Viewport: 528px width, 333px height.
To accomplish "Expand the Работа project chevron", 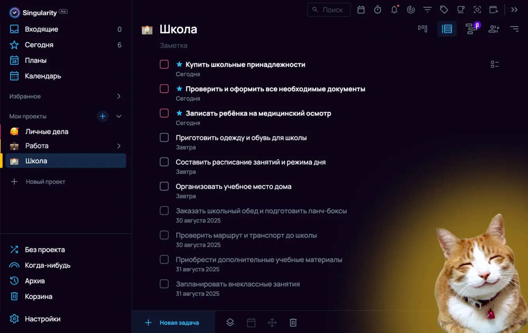I will click(x=119, y=146).
